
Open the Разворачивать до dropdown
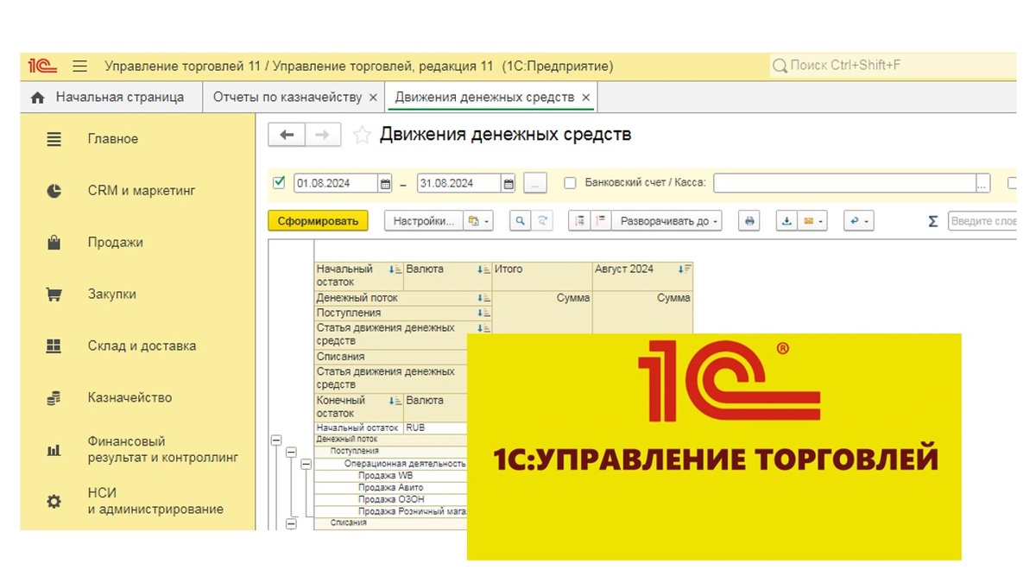[x=663, y=220]
